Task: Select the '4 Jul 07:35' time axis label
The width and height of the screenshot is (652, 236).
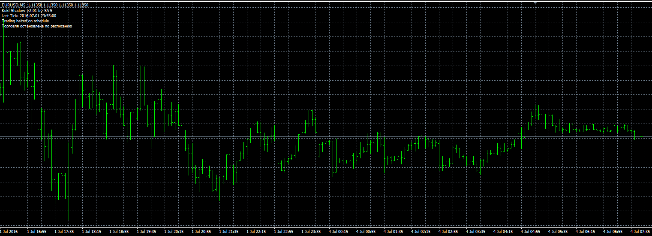Action: [640, 232]
